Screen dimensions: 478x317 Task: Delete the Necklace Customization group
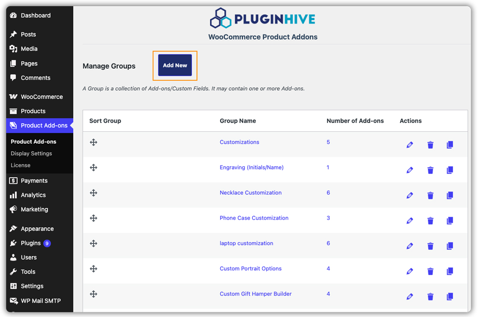pos(430,195)
